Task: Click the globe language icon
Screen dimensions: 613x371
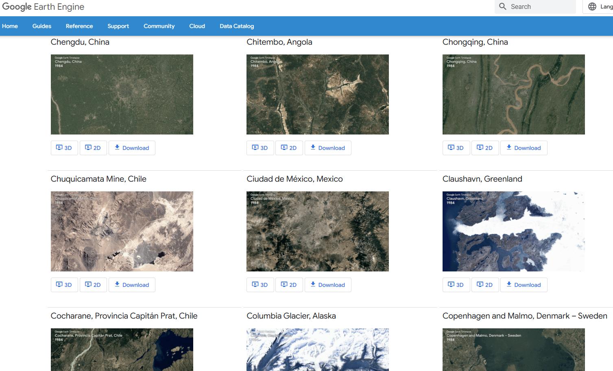Action: click(x=592, y=7)
